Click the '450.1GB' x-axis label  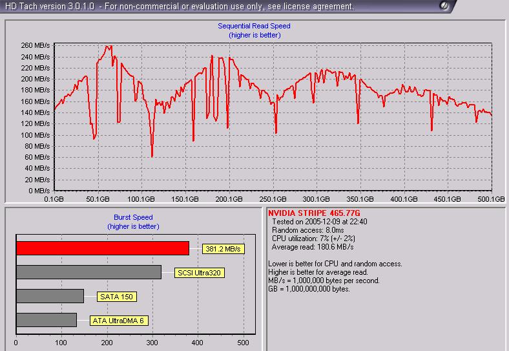[448, 199]
